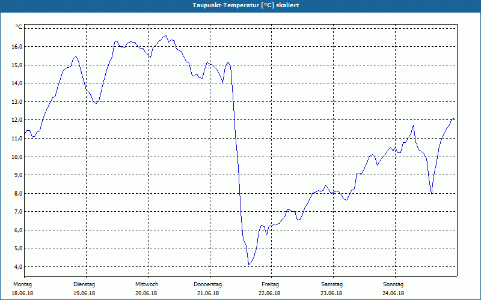Screen dimensions: 481x300
Task: Click the date 20.06.18
Action: [146, 293]
